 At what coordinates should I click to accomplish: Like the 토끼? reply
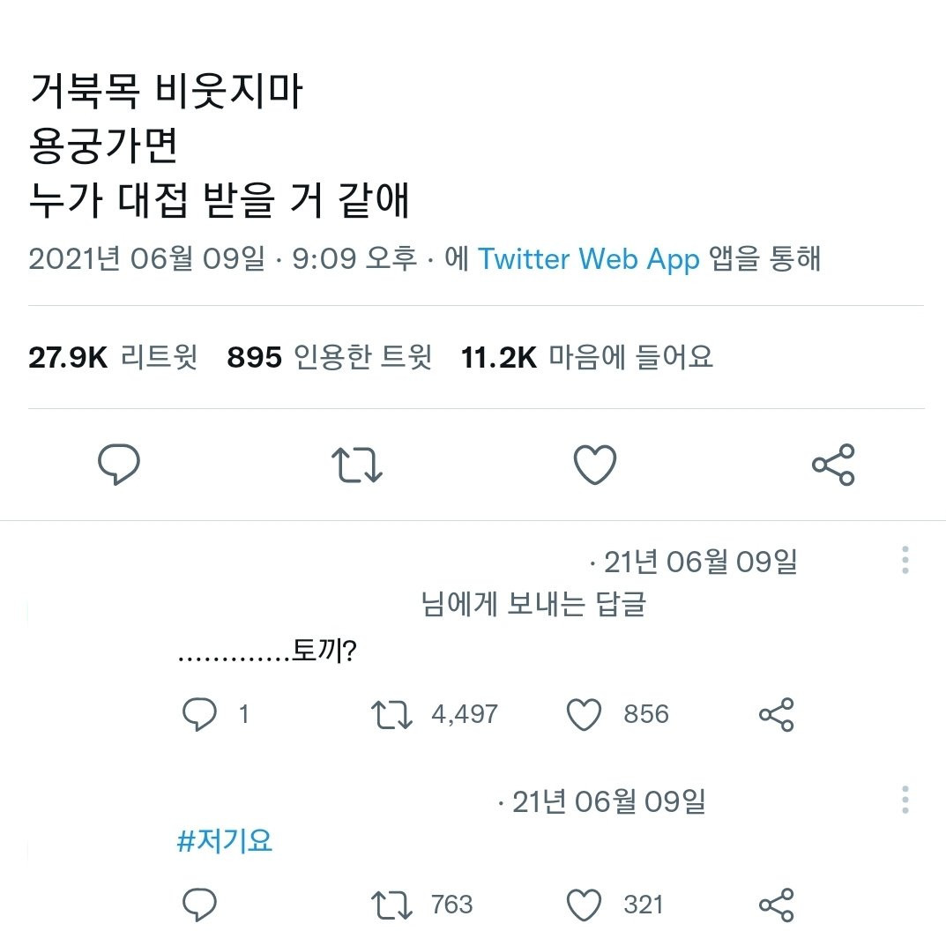(584, 714)
